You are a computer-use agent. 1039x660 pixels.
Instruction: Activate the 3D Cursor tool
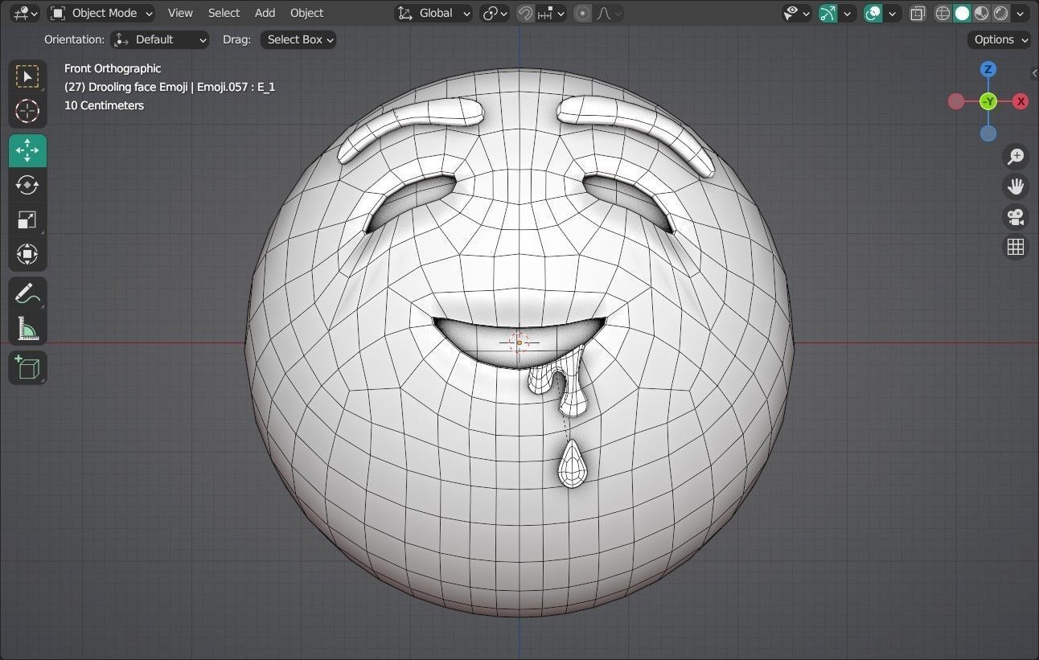(x=27, y=111)
